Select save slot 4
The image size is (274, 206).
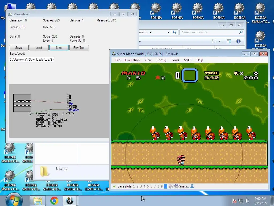coord(144,186)
